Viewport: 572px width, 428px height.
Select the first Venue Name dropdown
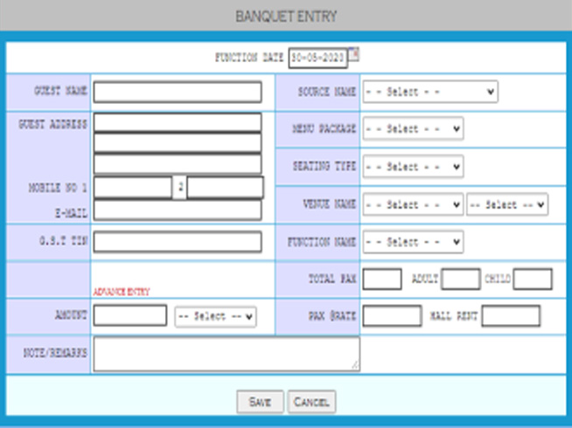click(413, 204)
